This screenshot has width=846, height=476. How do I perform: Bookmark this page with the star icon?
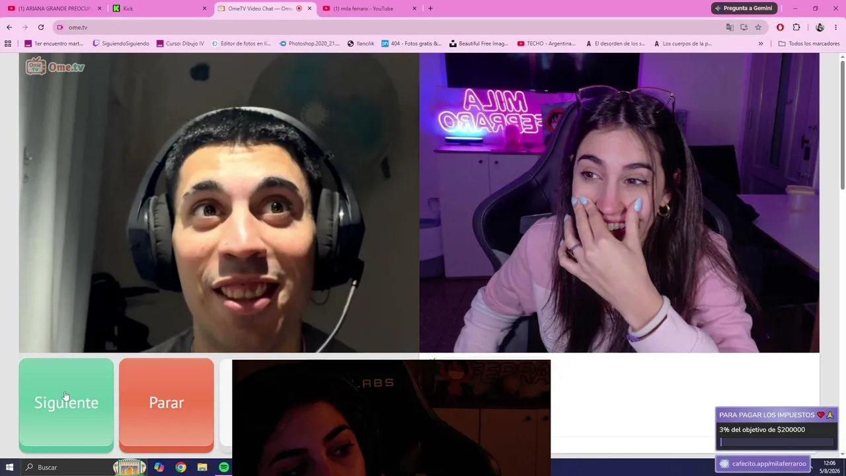pyautogui.click(x=758, y=27)
